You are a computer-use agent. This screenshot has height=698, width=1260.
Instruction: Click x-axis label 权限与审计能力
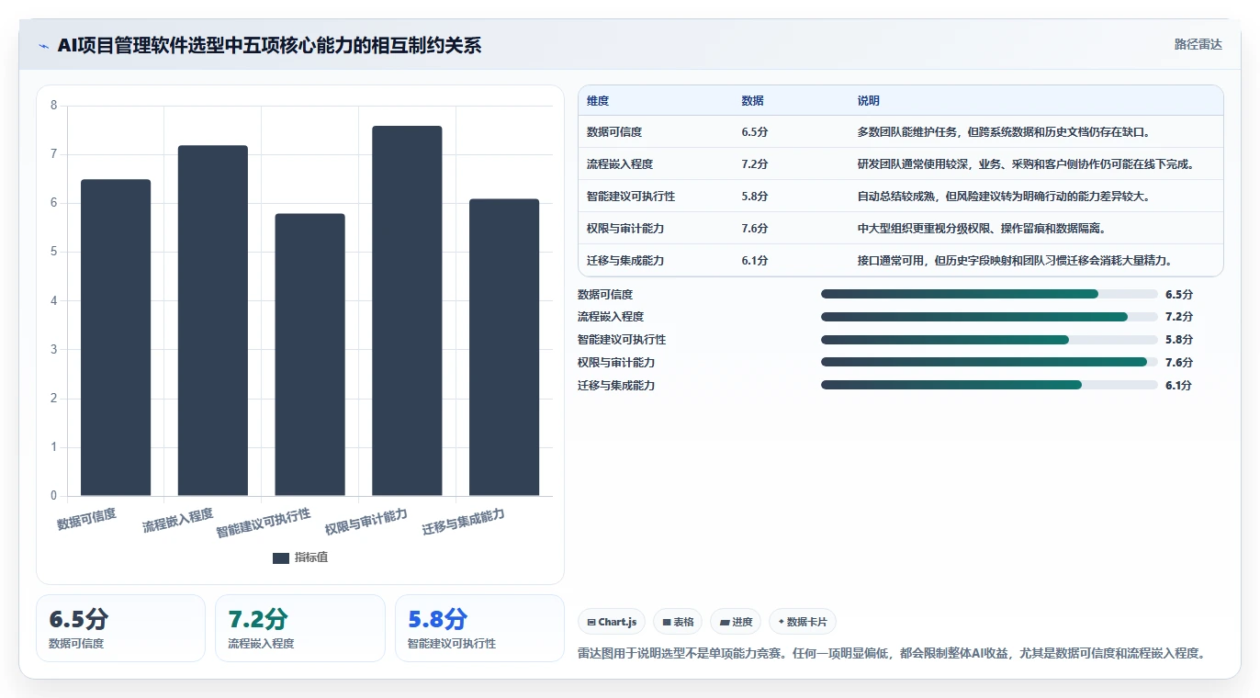click(x=366, y=523)
